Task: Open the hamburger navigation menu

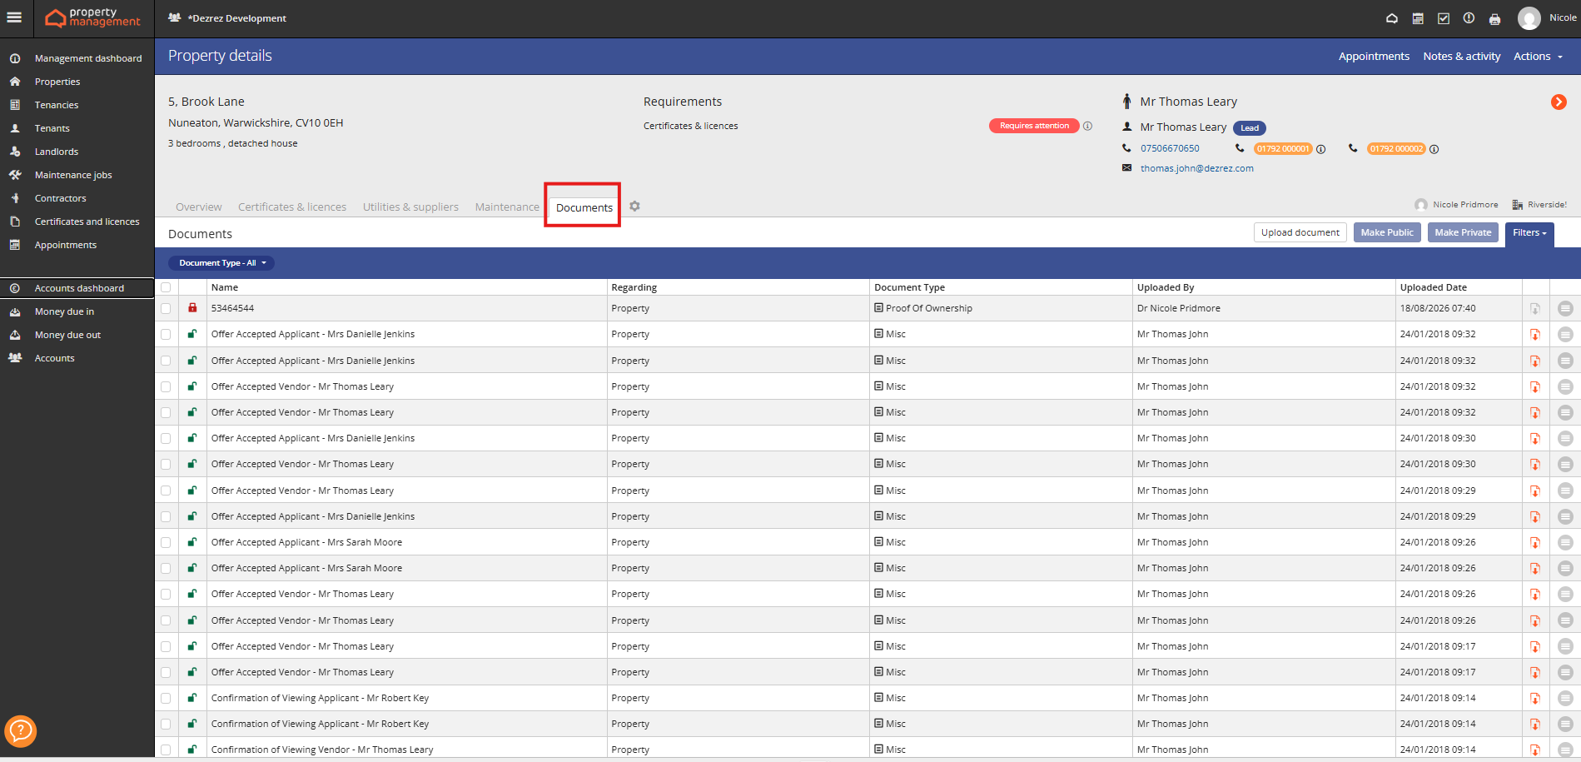Action: 14,17
